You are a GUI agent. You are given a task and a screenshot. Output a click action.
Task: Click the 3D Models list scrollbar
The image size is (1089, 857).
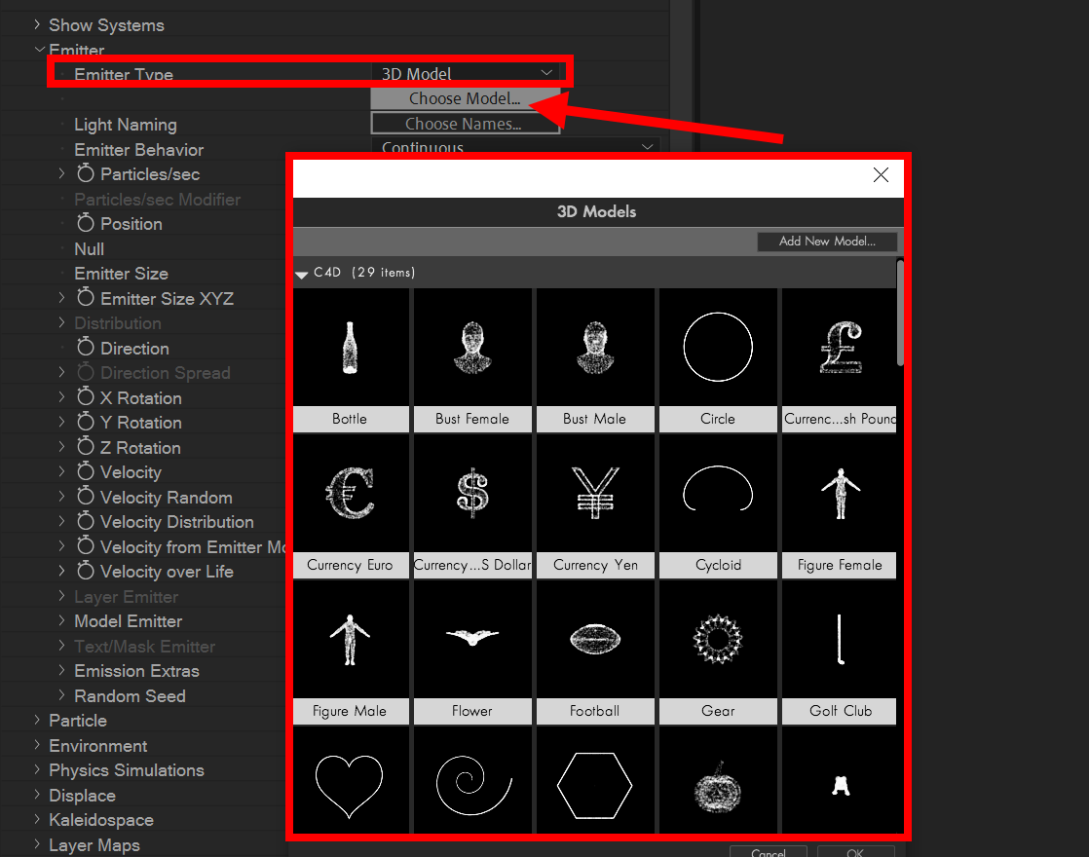[900, 313]
